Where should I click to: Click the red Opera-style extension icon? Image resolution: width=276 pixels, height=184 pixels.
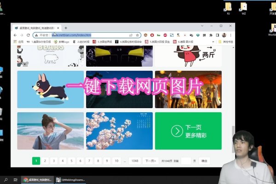[152, 35]
